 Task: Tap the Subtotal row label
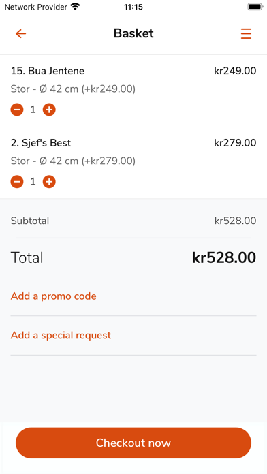point(30,221)
